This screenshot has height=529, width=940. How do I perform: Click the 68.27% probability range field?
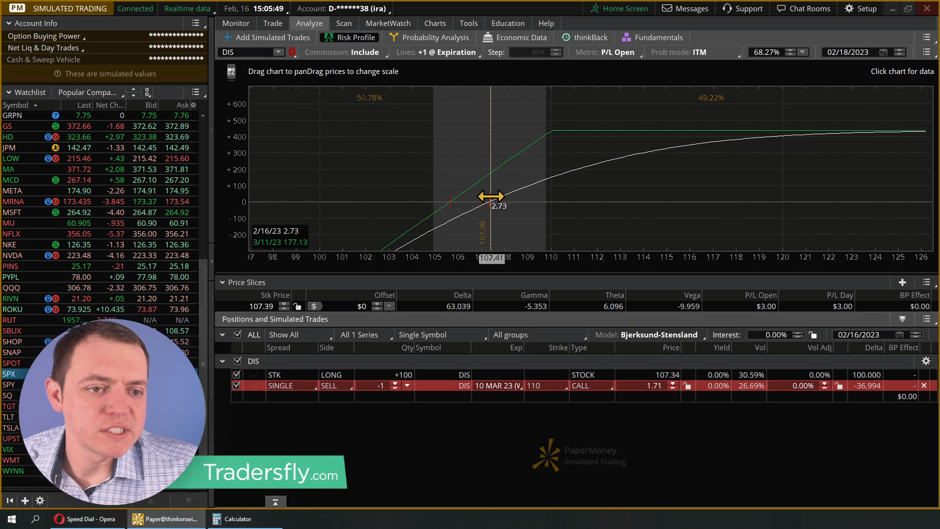tap(766, 52)
